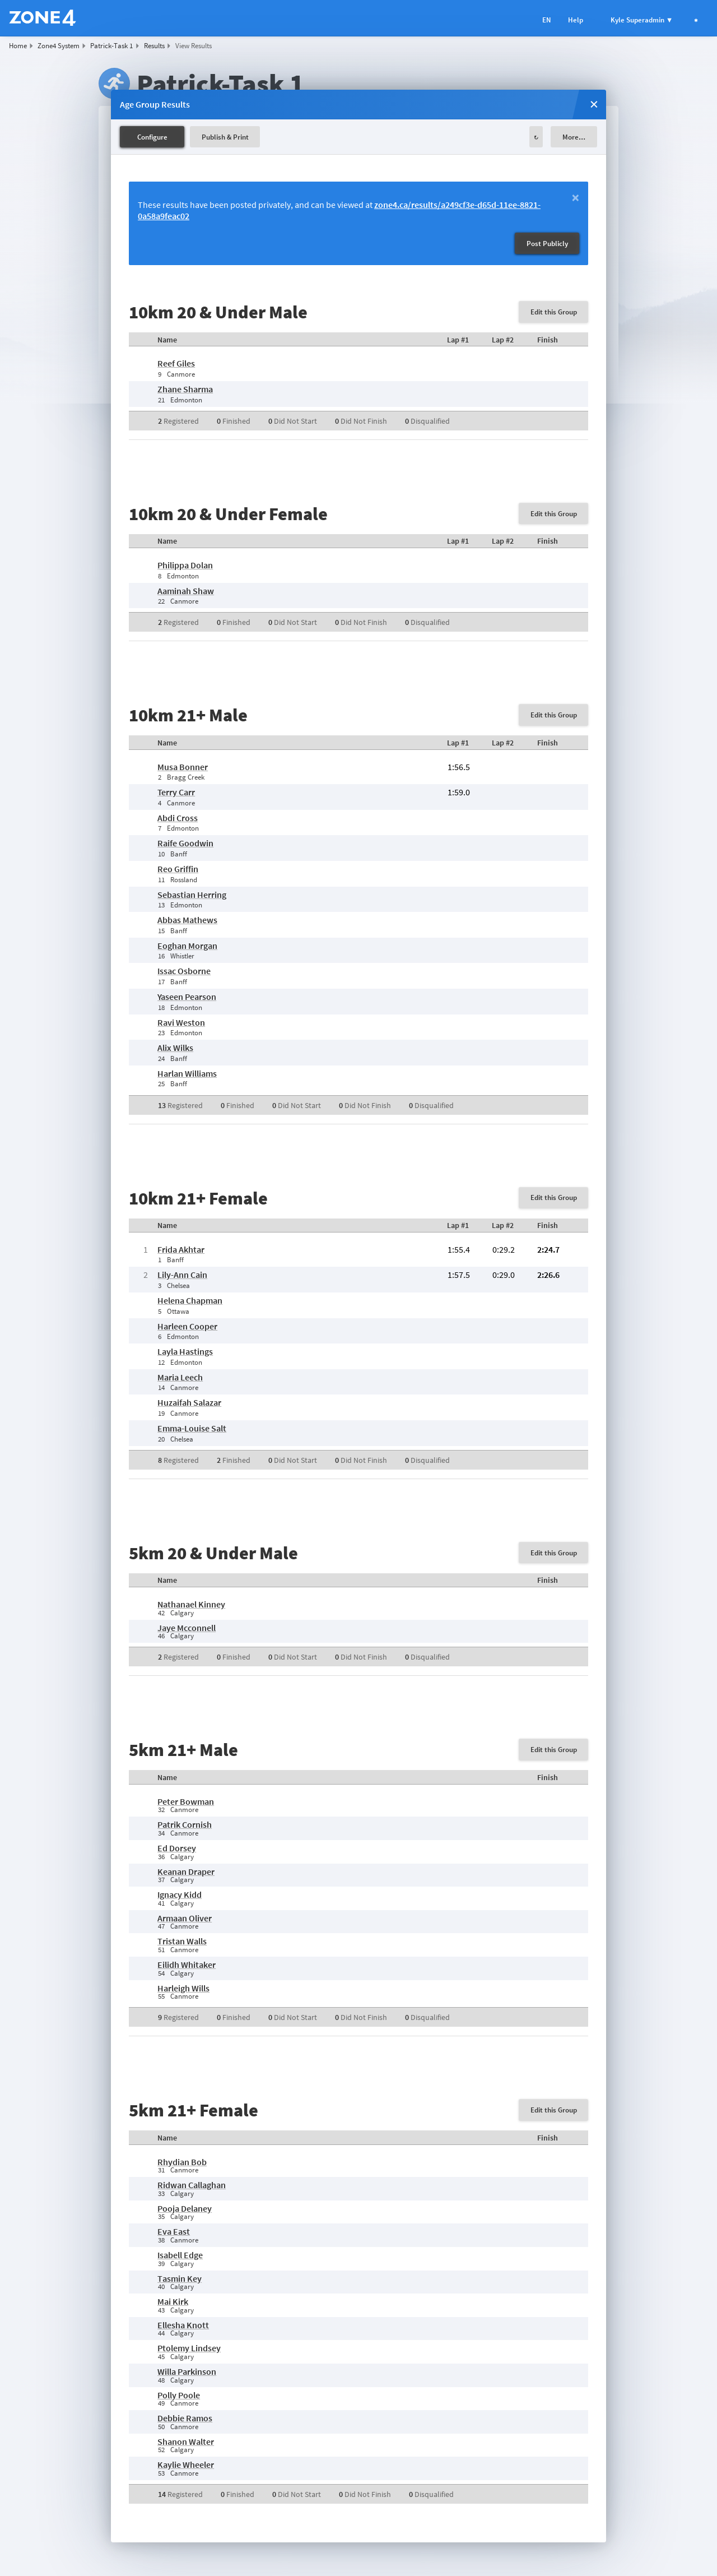Image resolution: width=717 pixels, height=2576 pixels.
Task: Click the Post Publicly button
Action: click(547, 243)
